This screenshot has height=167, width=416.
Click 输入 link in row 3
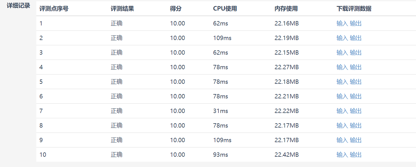(342, 53)
